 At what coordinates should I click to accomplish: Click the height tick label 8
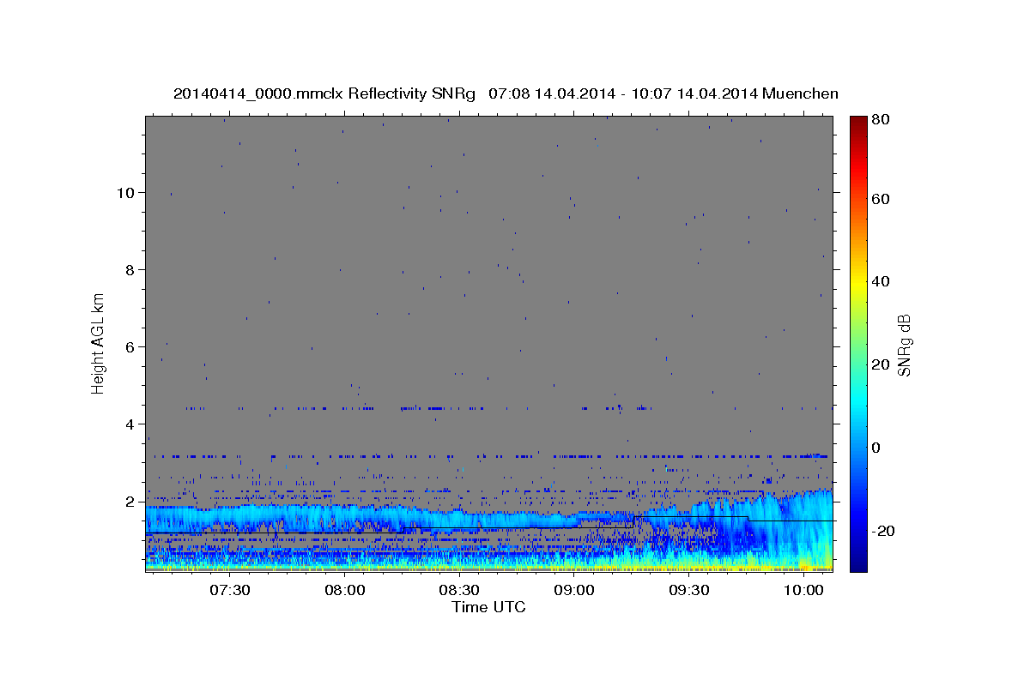point(129,269)
